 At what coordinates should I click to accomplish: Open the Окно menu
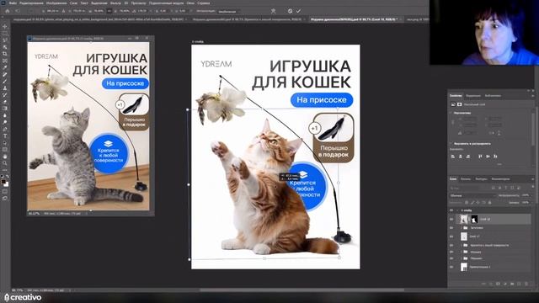(x=190, y=3)
